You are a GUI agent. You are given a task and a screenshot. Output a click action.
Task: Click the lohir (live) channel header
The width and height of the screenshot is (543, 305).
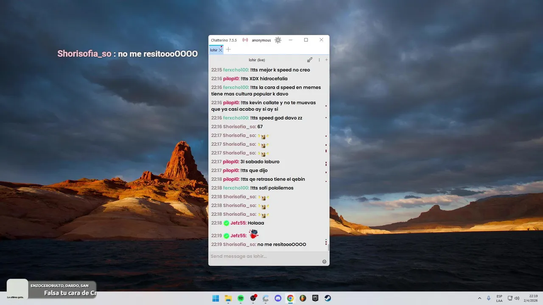257,60
